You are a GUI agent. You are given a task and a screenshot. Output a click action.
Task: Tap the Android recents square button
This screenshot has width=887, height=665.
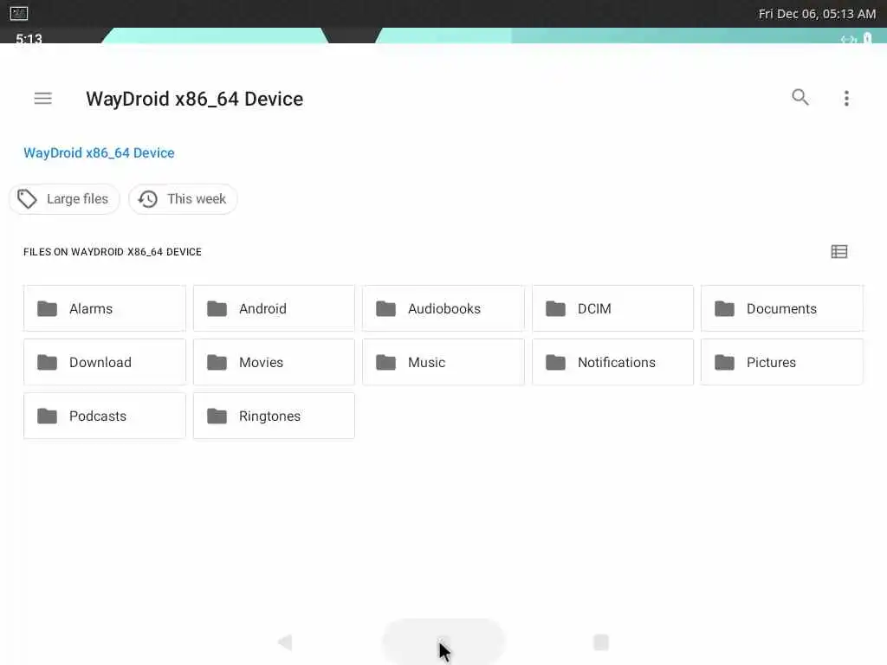click(601, 642)
